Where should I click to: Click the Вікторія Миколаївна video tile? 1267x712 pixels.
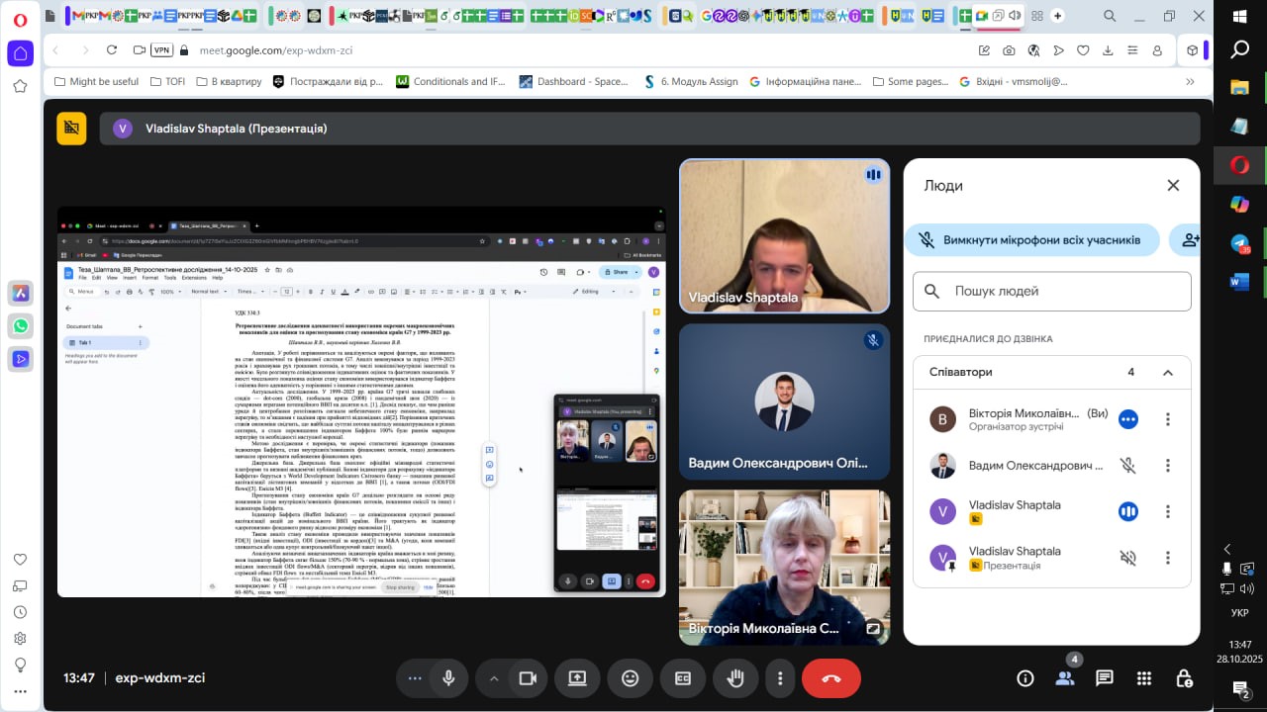pos(784,568)
